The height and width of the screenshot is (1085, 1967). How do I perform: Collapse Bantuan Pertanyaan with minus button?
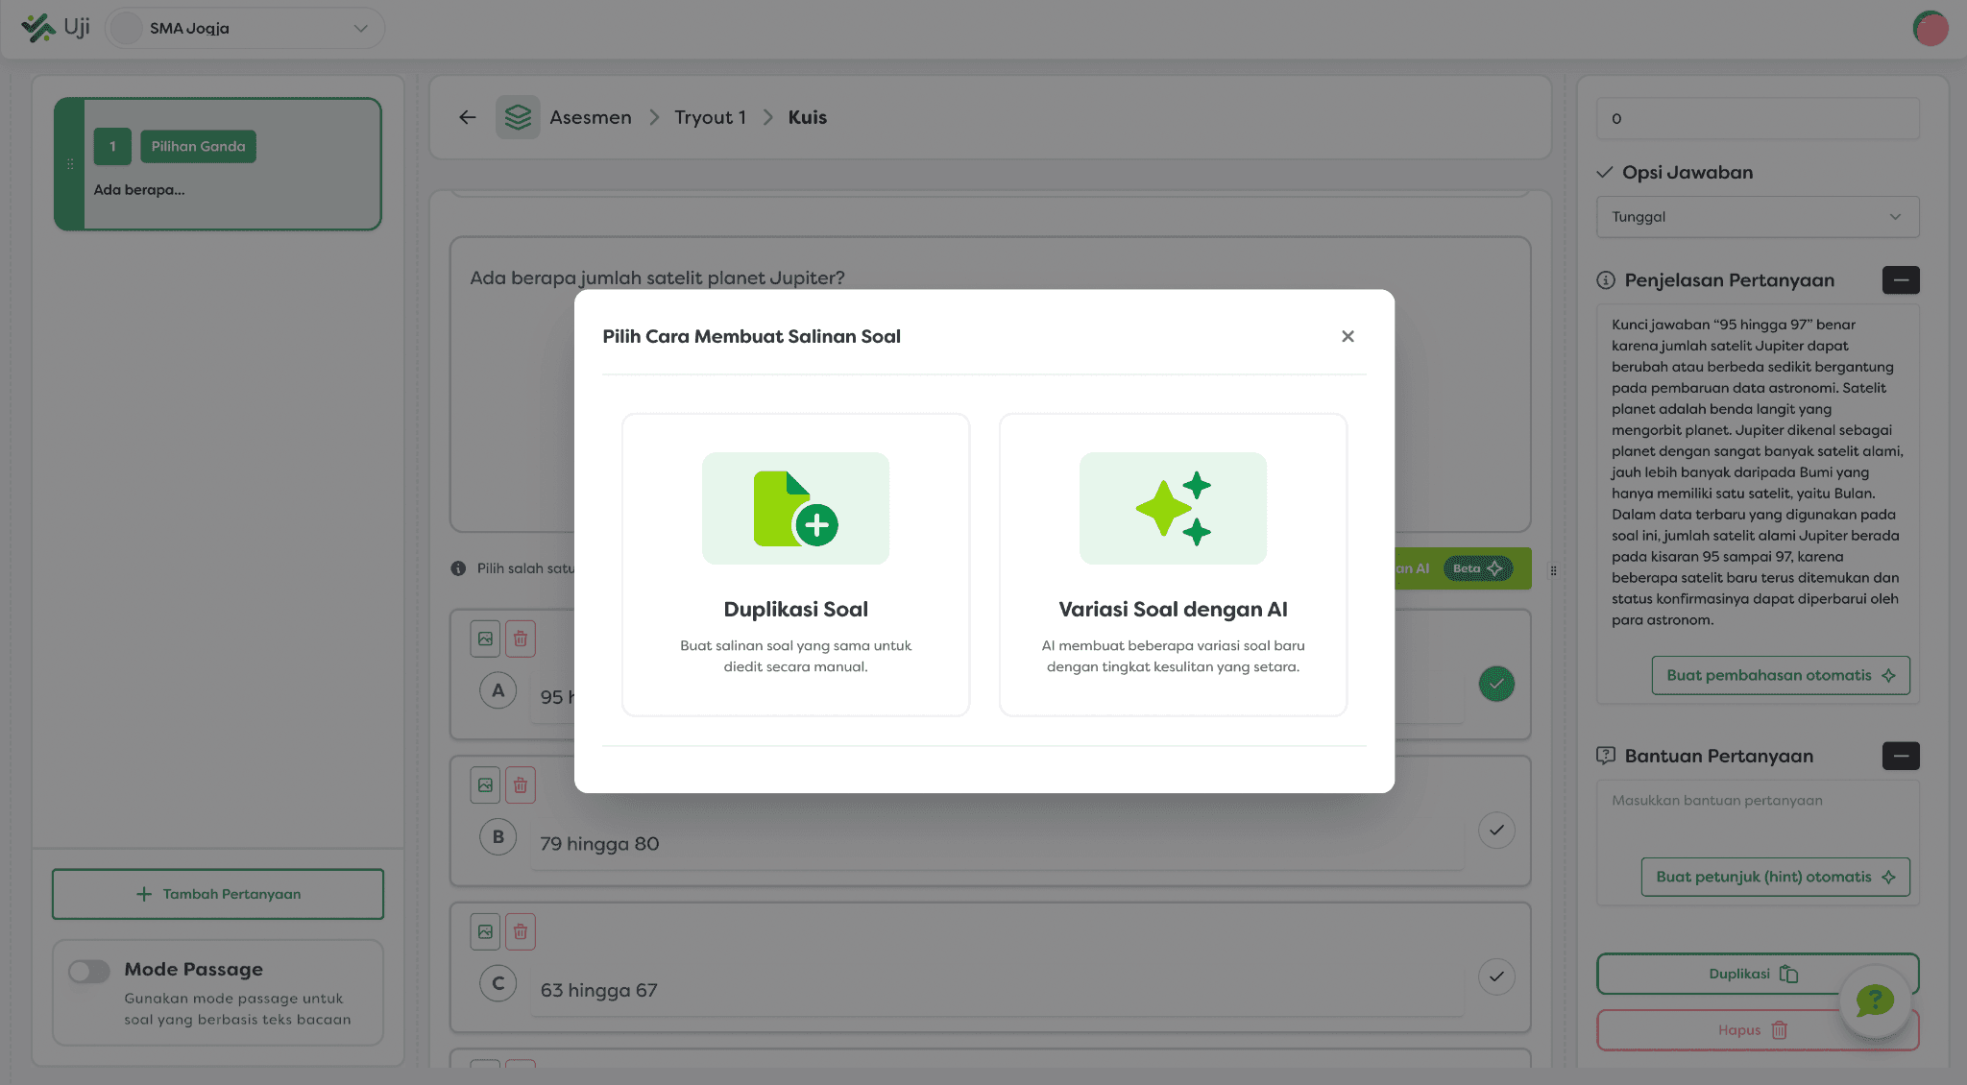coord(1901,756)
